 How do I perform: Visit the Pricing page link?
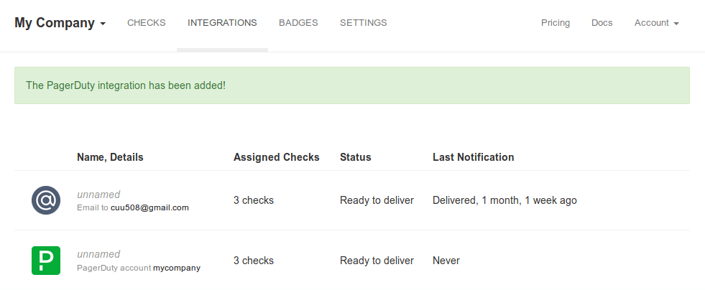click(556, 23)
